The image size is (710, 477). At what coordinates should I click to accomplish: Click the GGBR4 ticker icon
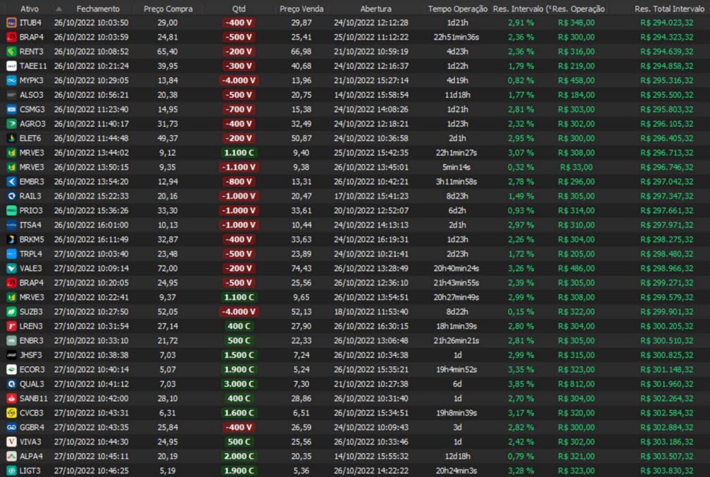pyautogui.click(x=11, y=427)
